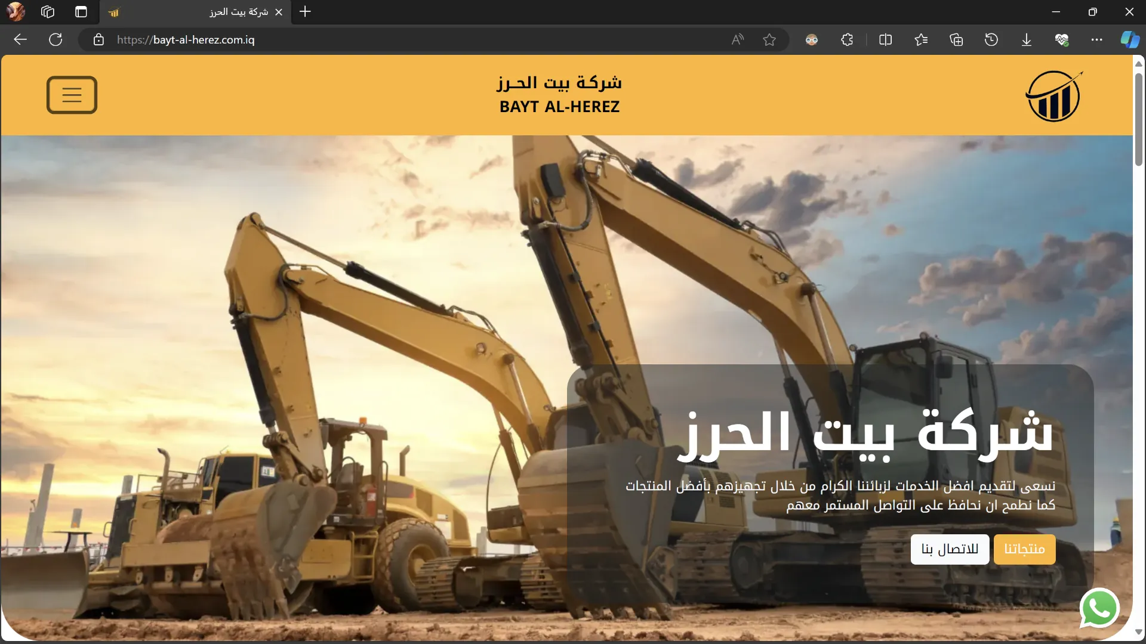Viewport: 1146px width, 644px height.
Task: Open browser Extensions icon
Action: 847,40
